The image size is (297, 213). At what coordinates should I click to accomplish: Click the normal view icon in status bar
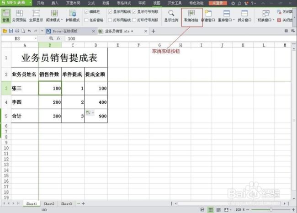[x=211, y=210]
